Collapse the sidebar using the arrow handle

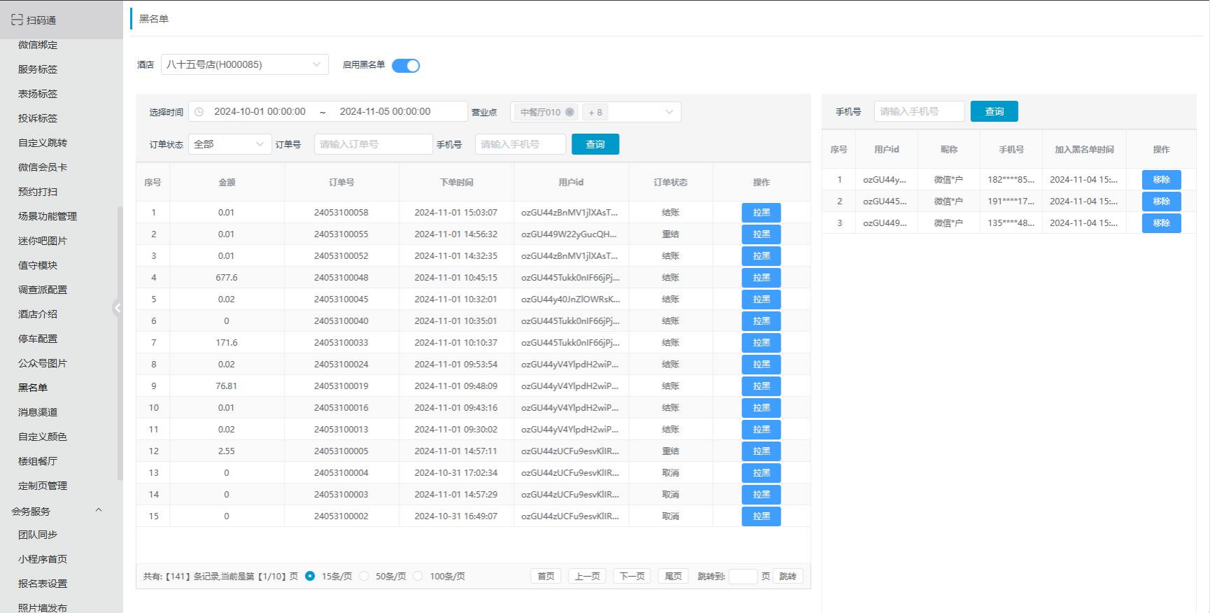[118, 308]
